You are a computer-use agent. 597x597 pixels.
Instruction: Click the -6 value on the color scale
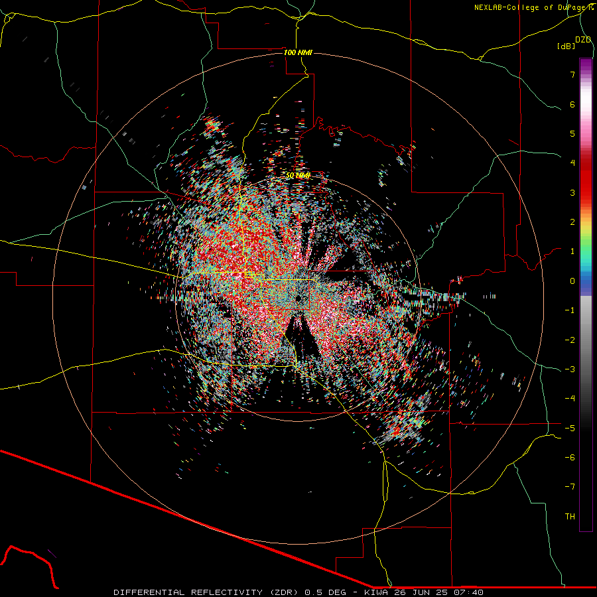click(570, 458)
